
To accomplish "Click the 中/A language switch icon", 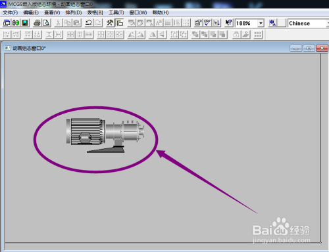I will (x=272, y=23).
